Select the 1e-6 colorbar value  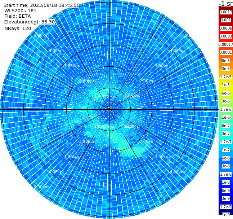226,117
